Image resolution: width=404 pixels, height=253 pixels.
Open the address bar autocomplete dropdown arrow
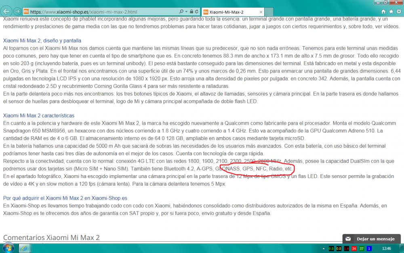coord(186,12)
